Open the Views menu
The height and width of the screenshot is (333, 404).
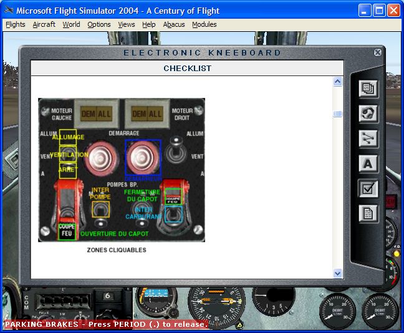(127, 24)
